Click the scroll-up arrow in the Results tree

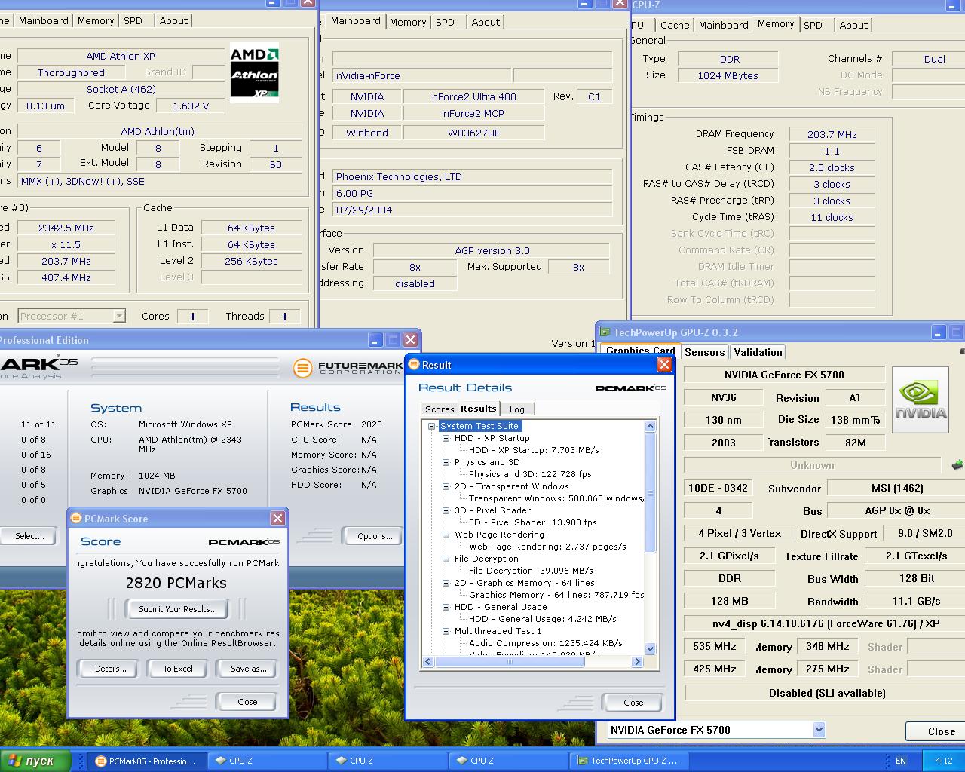tap(651, 426)
